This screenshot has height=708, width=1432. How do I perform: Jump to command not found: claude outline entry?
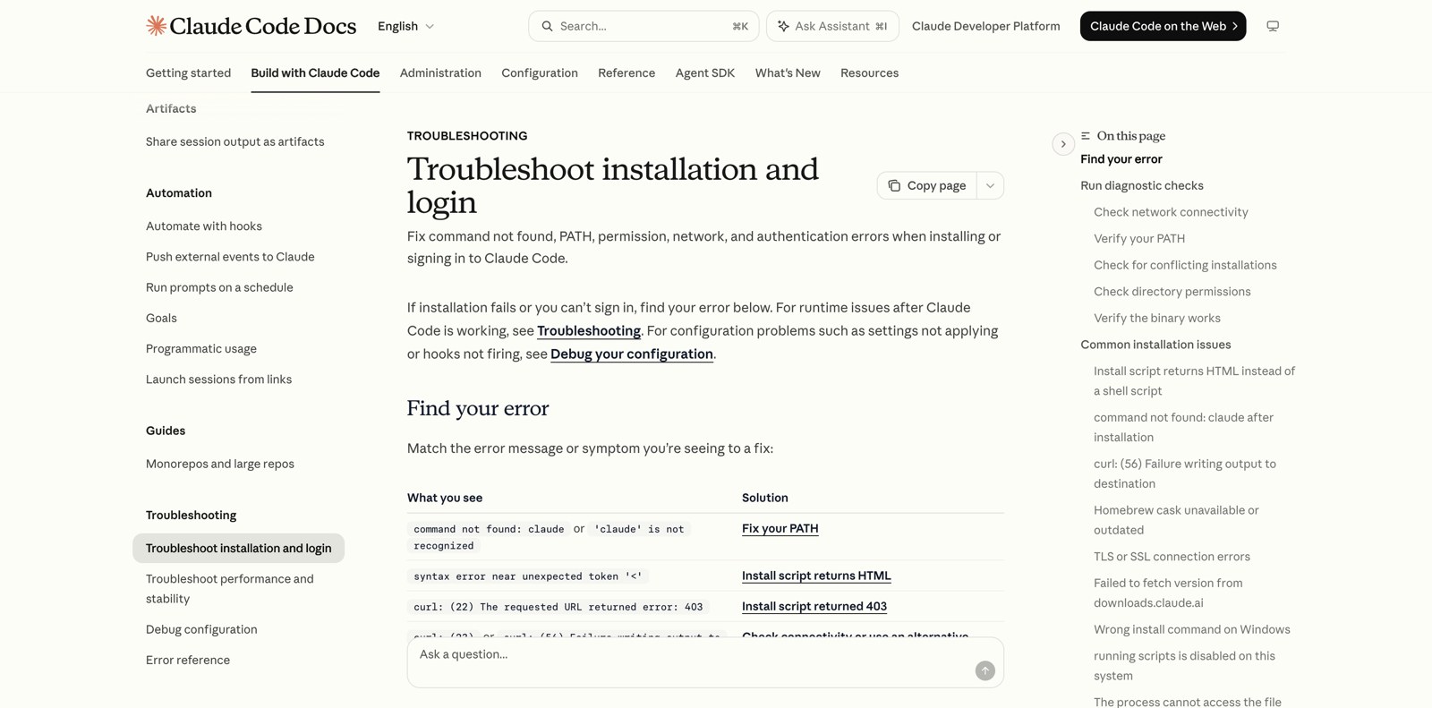pyautogui.click(x=1183, y=427)
